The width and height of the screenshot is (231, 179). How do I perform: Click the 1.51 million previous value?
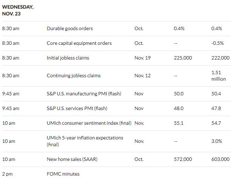pyautogui.click(x=219, y=76)
